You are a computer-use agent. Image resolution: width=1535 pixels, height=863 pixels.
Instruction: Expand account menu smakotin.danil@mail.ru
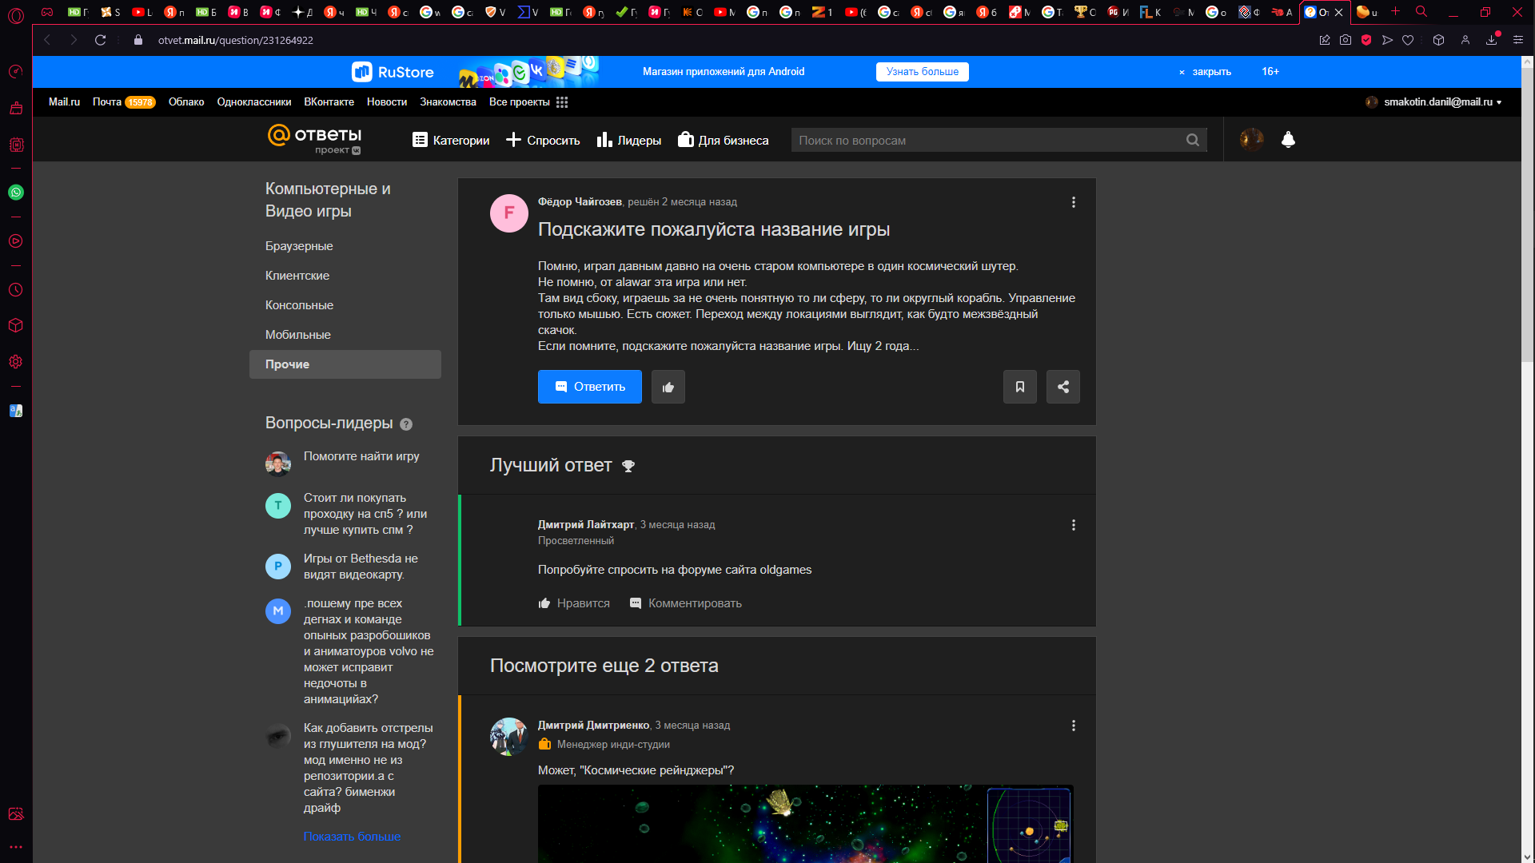pos(1437,102)
